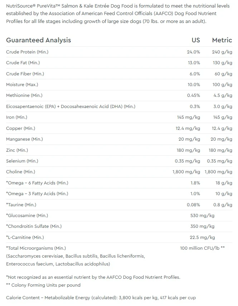Click the Crude Protein (Min.) row label

pyautogui.click(x=27, y=52)
